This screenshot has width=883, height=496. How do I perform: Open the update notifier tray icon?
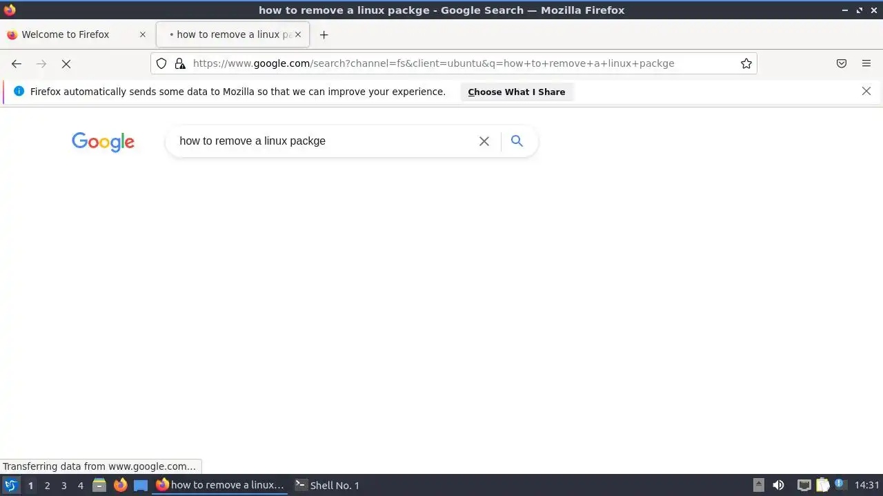840,485
